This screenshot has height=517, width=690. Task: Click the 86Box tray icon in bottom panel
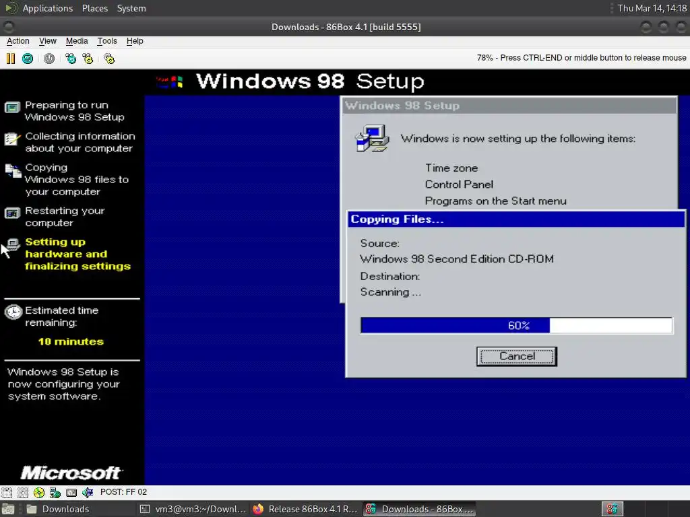pyautogui.click(x=612, y=509)
